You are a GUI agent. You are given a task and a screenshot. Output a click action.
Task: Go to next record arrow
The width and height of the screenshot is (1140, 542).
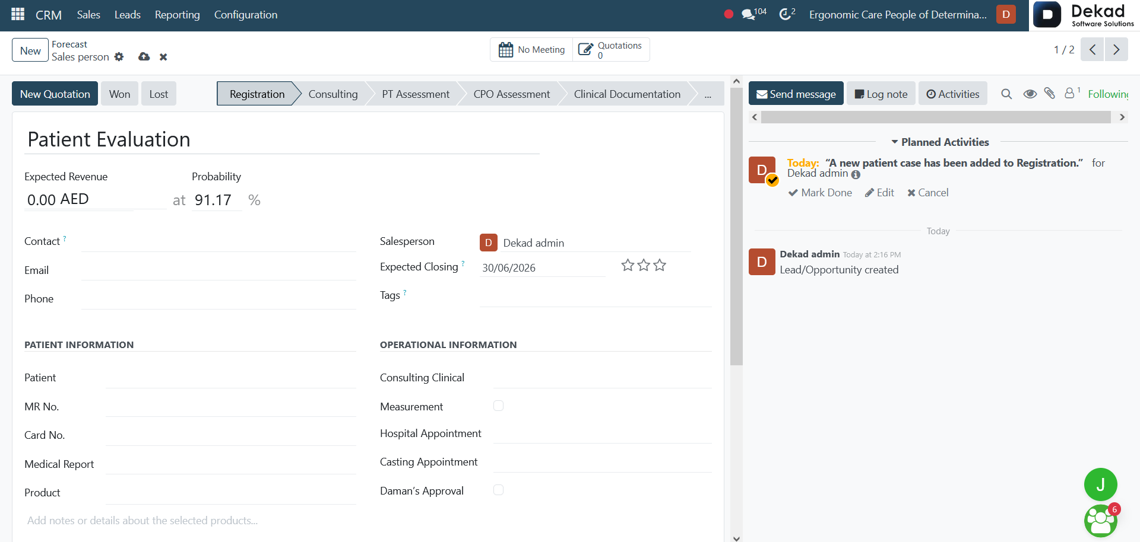click(1116, 49)
